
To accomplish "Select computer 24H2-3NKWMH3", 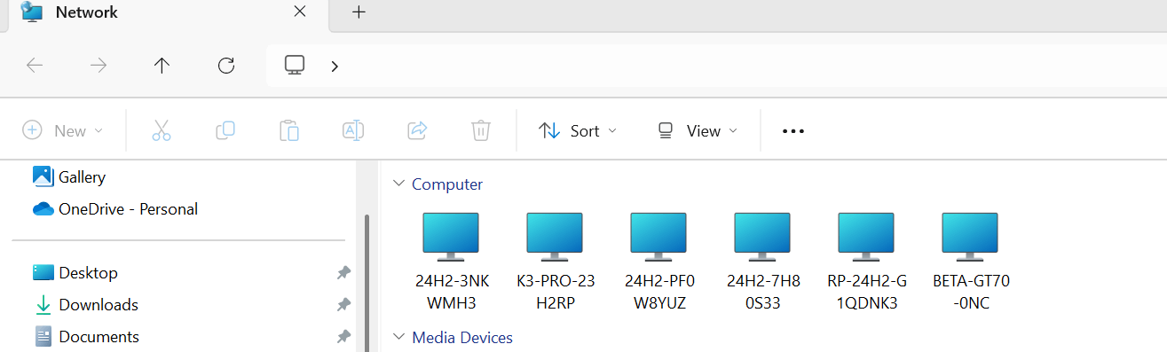I will click(x=452, y=261).
